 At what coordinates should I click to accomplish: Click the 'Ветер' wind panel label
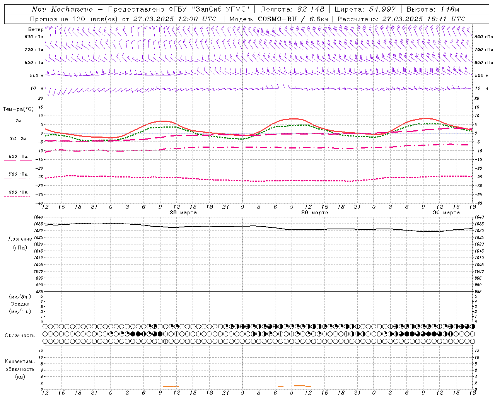point(36,29)
